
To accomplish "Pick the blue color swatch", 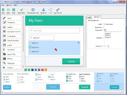I will pyautogui.click(x=36, y=70).
